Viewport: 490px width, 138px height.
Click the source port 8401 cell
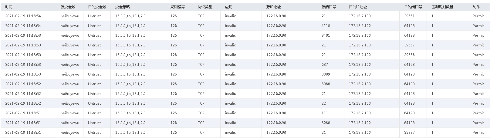[x=326, y=35]
